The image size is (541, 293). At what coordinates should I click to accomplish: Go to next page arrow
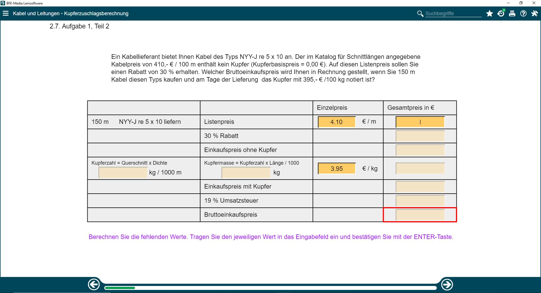[x=447, y=285]
